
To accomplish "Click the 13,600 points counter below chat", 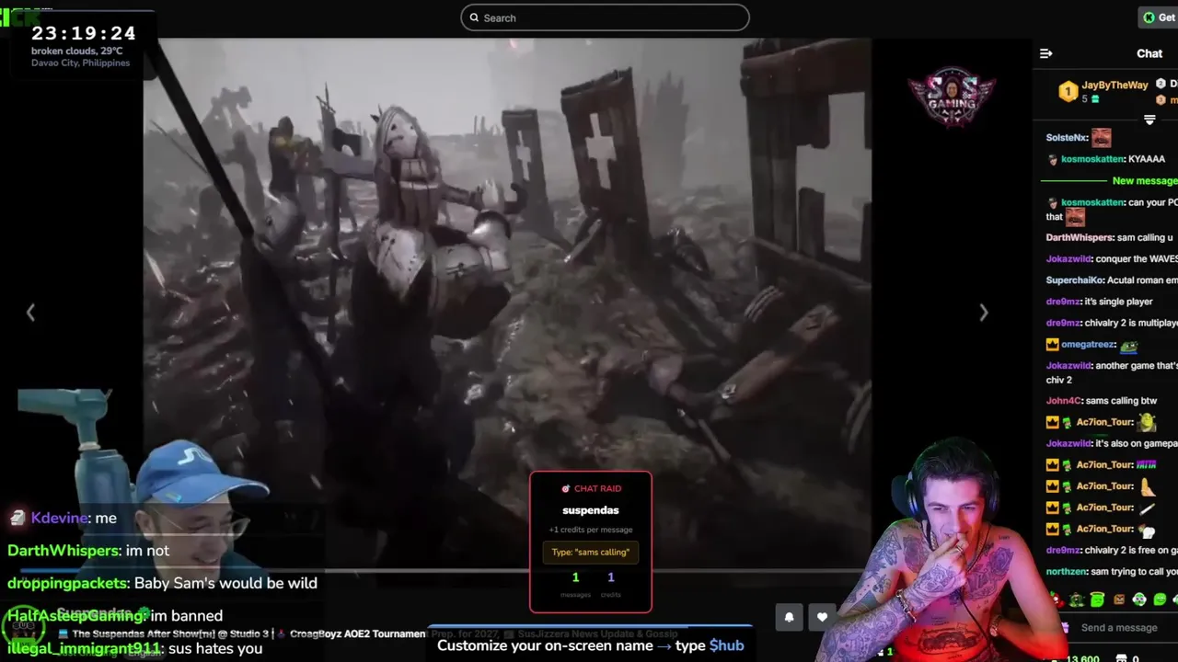I will pyautogui.click(x=1081, y=658).
